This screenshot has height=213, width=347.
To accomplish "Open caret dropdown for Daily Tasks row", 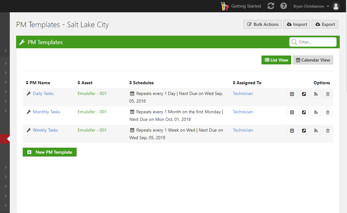I will 292,94.
